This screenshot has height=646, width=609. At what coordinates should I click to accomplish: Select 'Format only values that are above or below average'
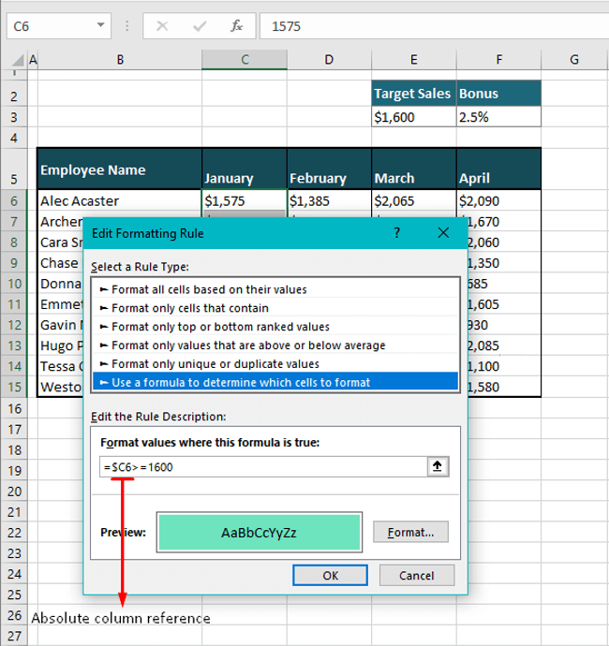[275, 345]
